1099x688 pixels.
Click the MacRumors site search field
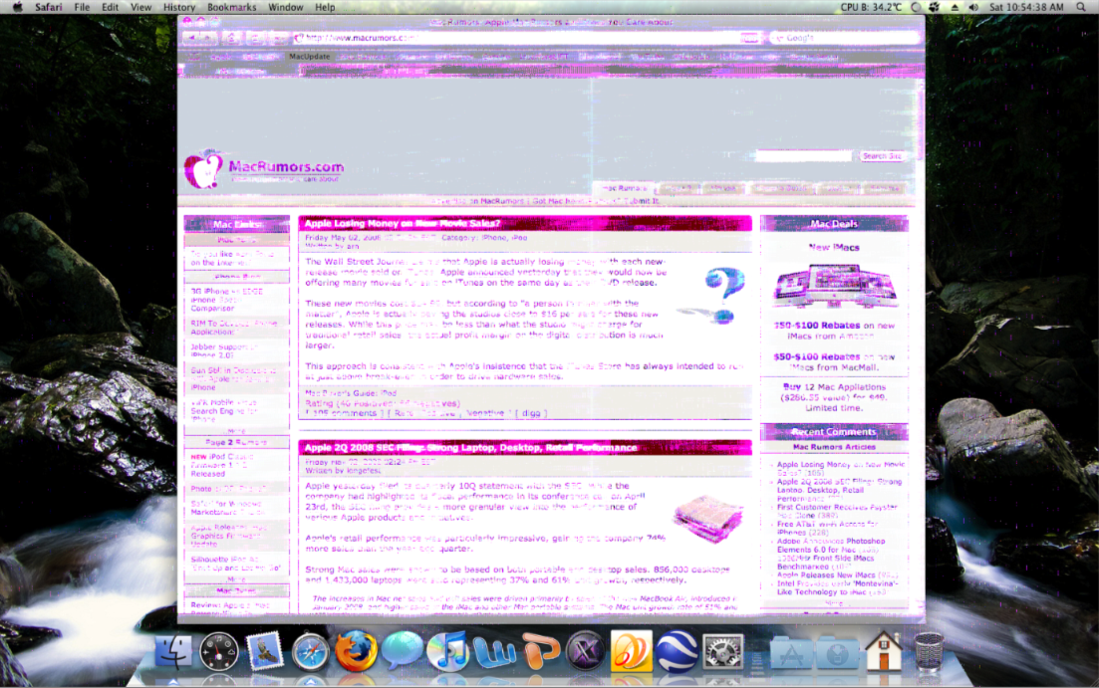803,156
